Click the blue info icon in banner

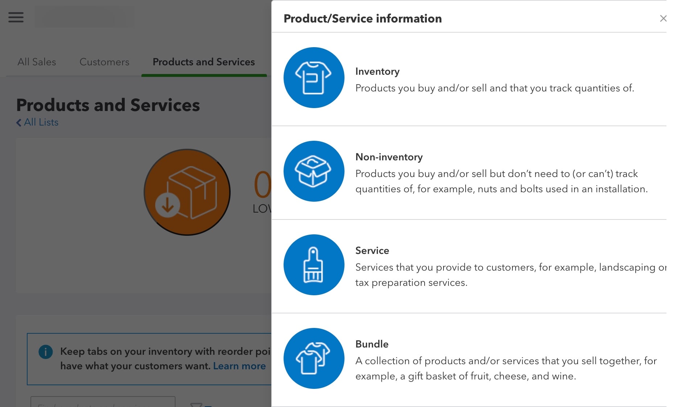(x=46, y=351)
